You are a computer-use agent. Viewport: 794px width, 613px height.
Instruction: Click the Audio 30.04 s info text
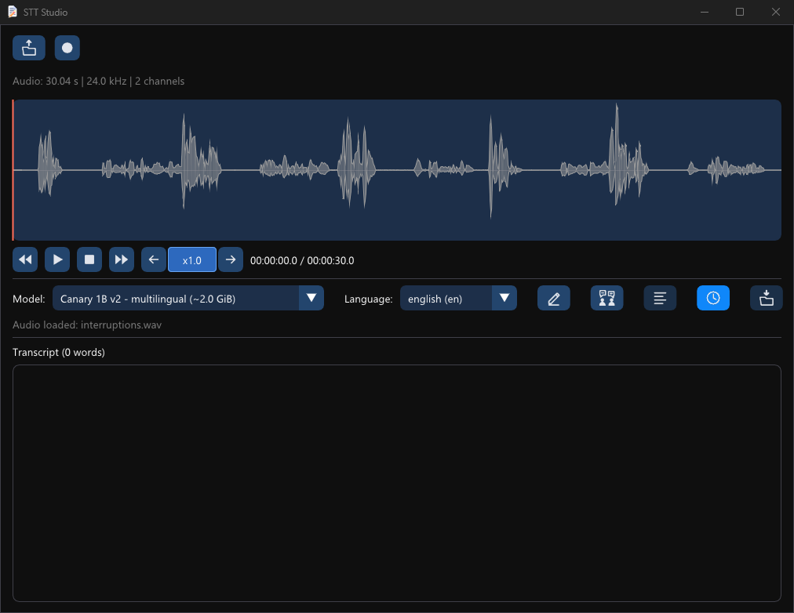tap(98, 81)
